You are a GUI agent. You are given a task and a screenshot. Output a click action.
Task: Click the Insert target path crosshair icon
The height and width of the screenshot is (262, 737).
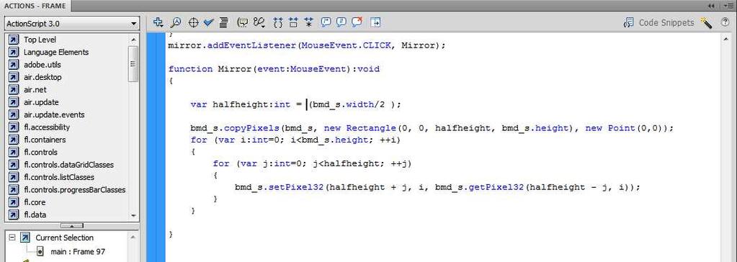point(193,22)
